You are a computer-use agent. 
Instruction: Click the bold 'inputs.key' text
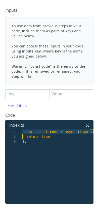pyautogui.click(x=31, y=51)
